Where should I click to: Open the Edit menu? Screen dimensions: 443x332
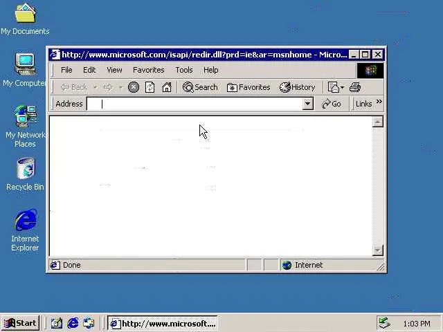pyautogui.click(x=89, y=70)
